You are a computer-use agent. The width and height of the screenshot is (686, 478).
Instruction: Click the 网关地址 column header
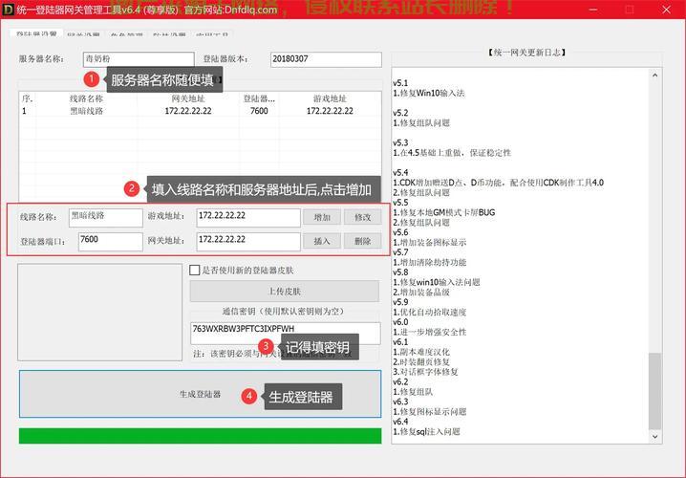coord(188,98)
